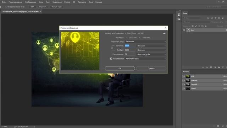Viewport: 227px width, 128px height.
Task: Click the width input field showing 1500
Action: click(x=130, y=46)
